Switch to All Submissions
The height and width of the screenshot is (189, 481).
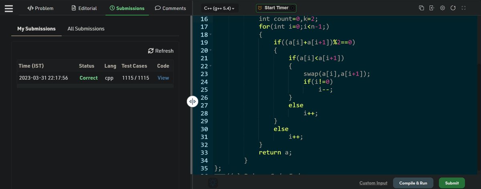tap(86, 29)
